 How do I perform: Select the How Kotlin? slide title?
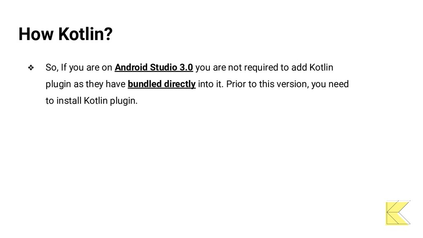click(65, 34)
